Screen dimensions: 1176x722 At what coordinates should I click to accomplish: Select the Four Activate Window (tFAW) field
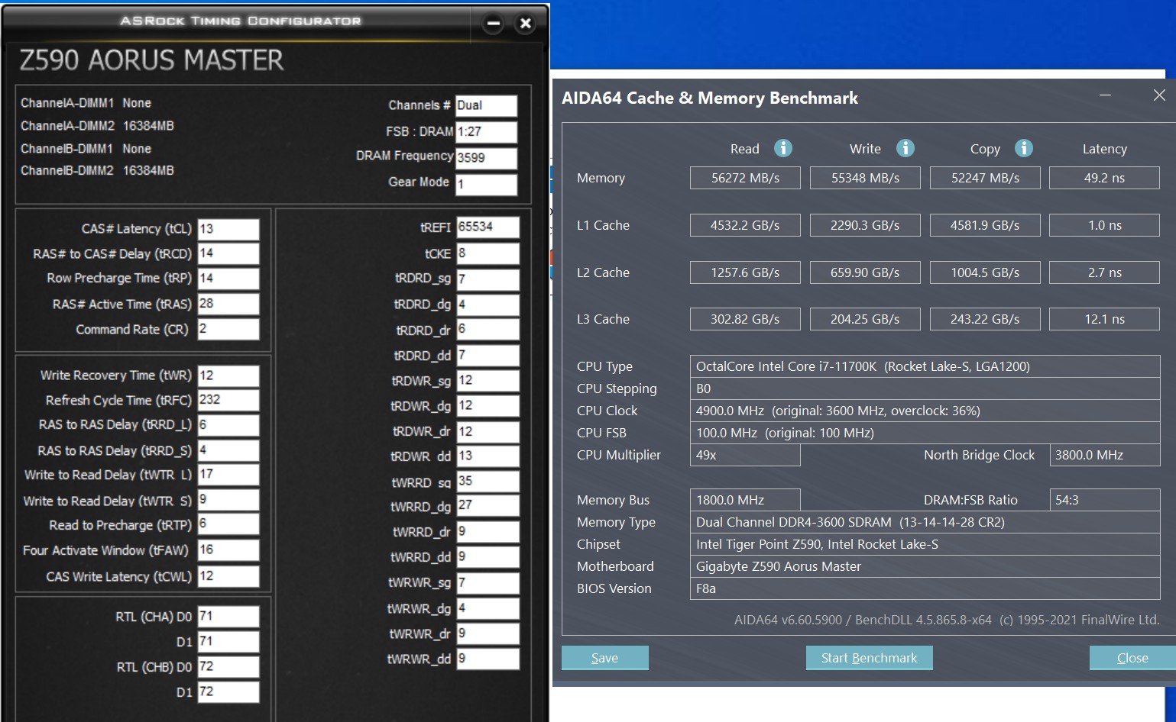pyautogui.click(x=228, y=550)
